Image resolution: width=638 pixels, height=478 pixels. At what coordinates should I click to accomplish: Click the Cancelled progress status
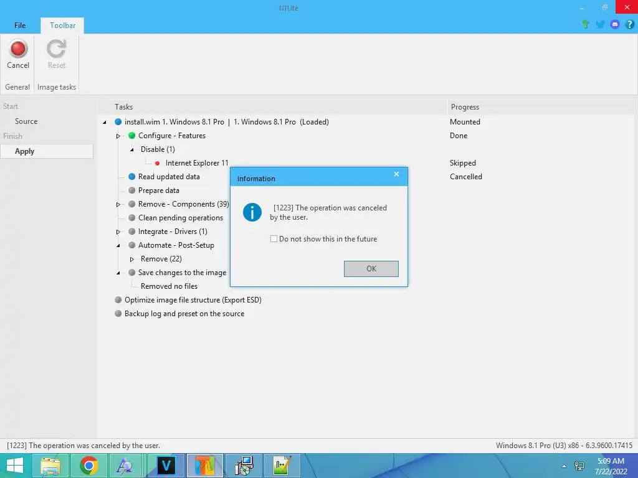(466, 176)
